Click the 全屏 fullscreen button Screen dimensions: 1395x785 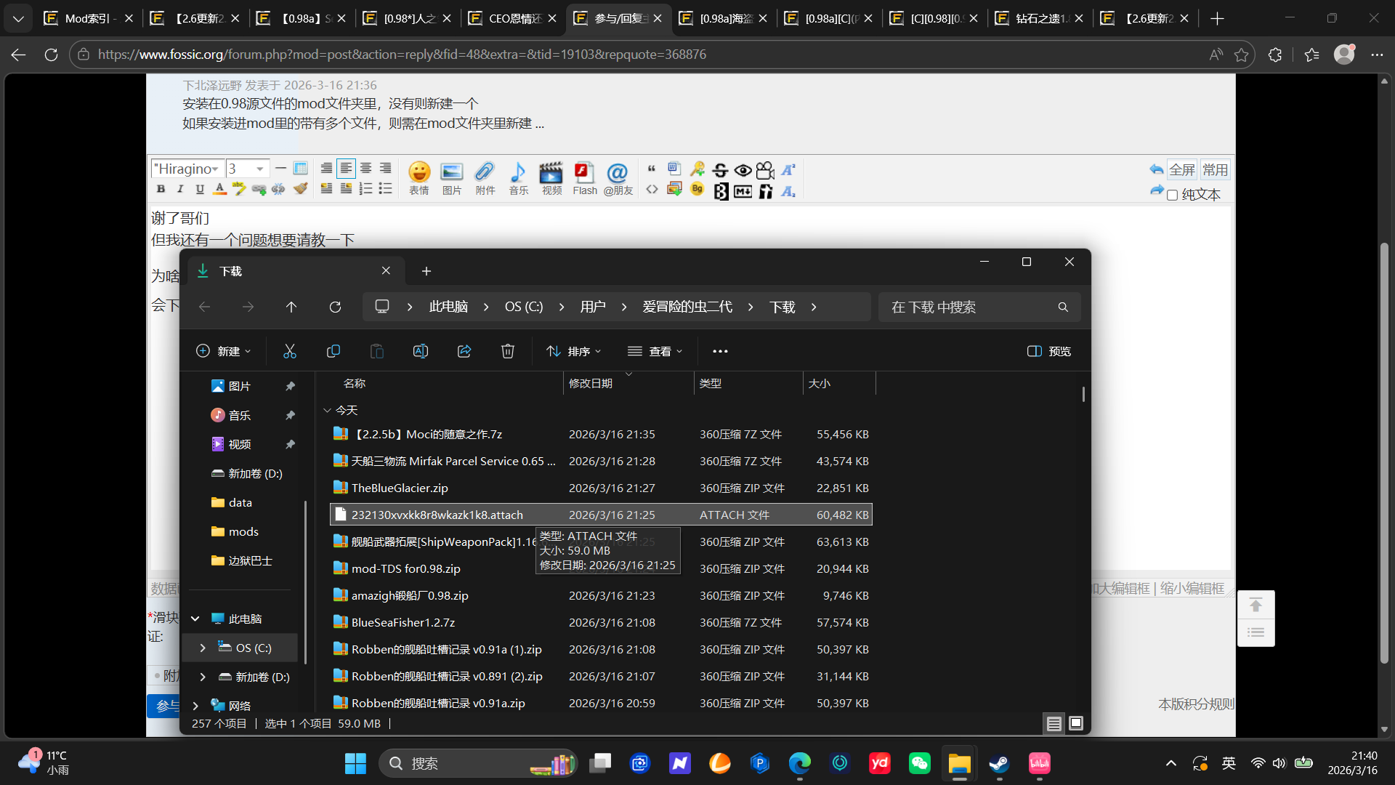1182,169
